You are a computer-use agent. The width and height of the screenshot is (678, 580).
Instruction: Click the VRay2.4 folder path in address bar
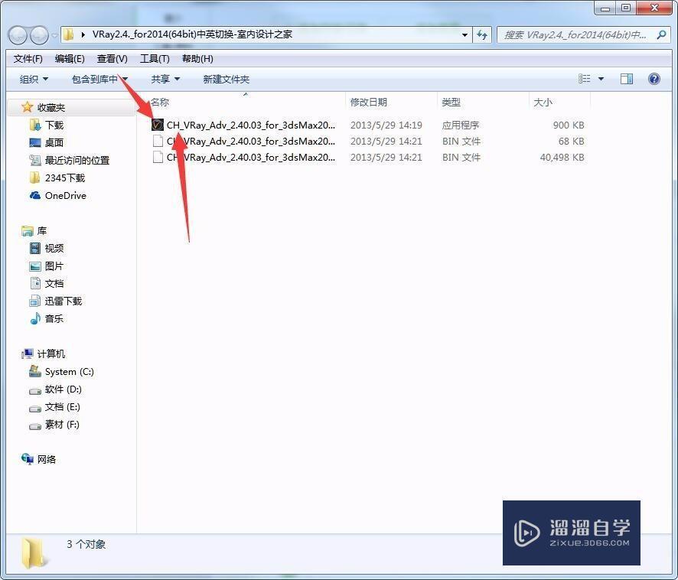point(192,34)
